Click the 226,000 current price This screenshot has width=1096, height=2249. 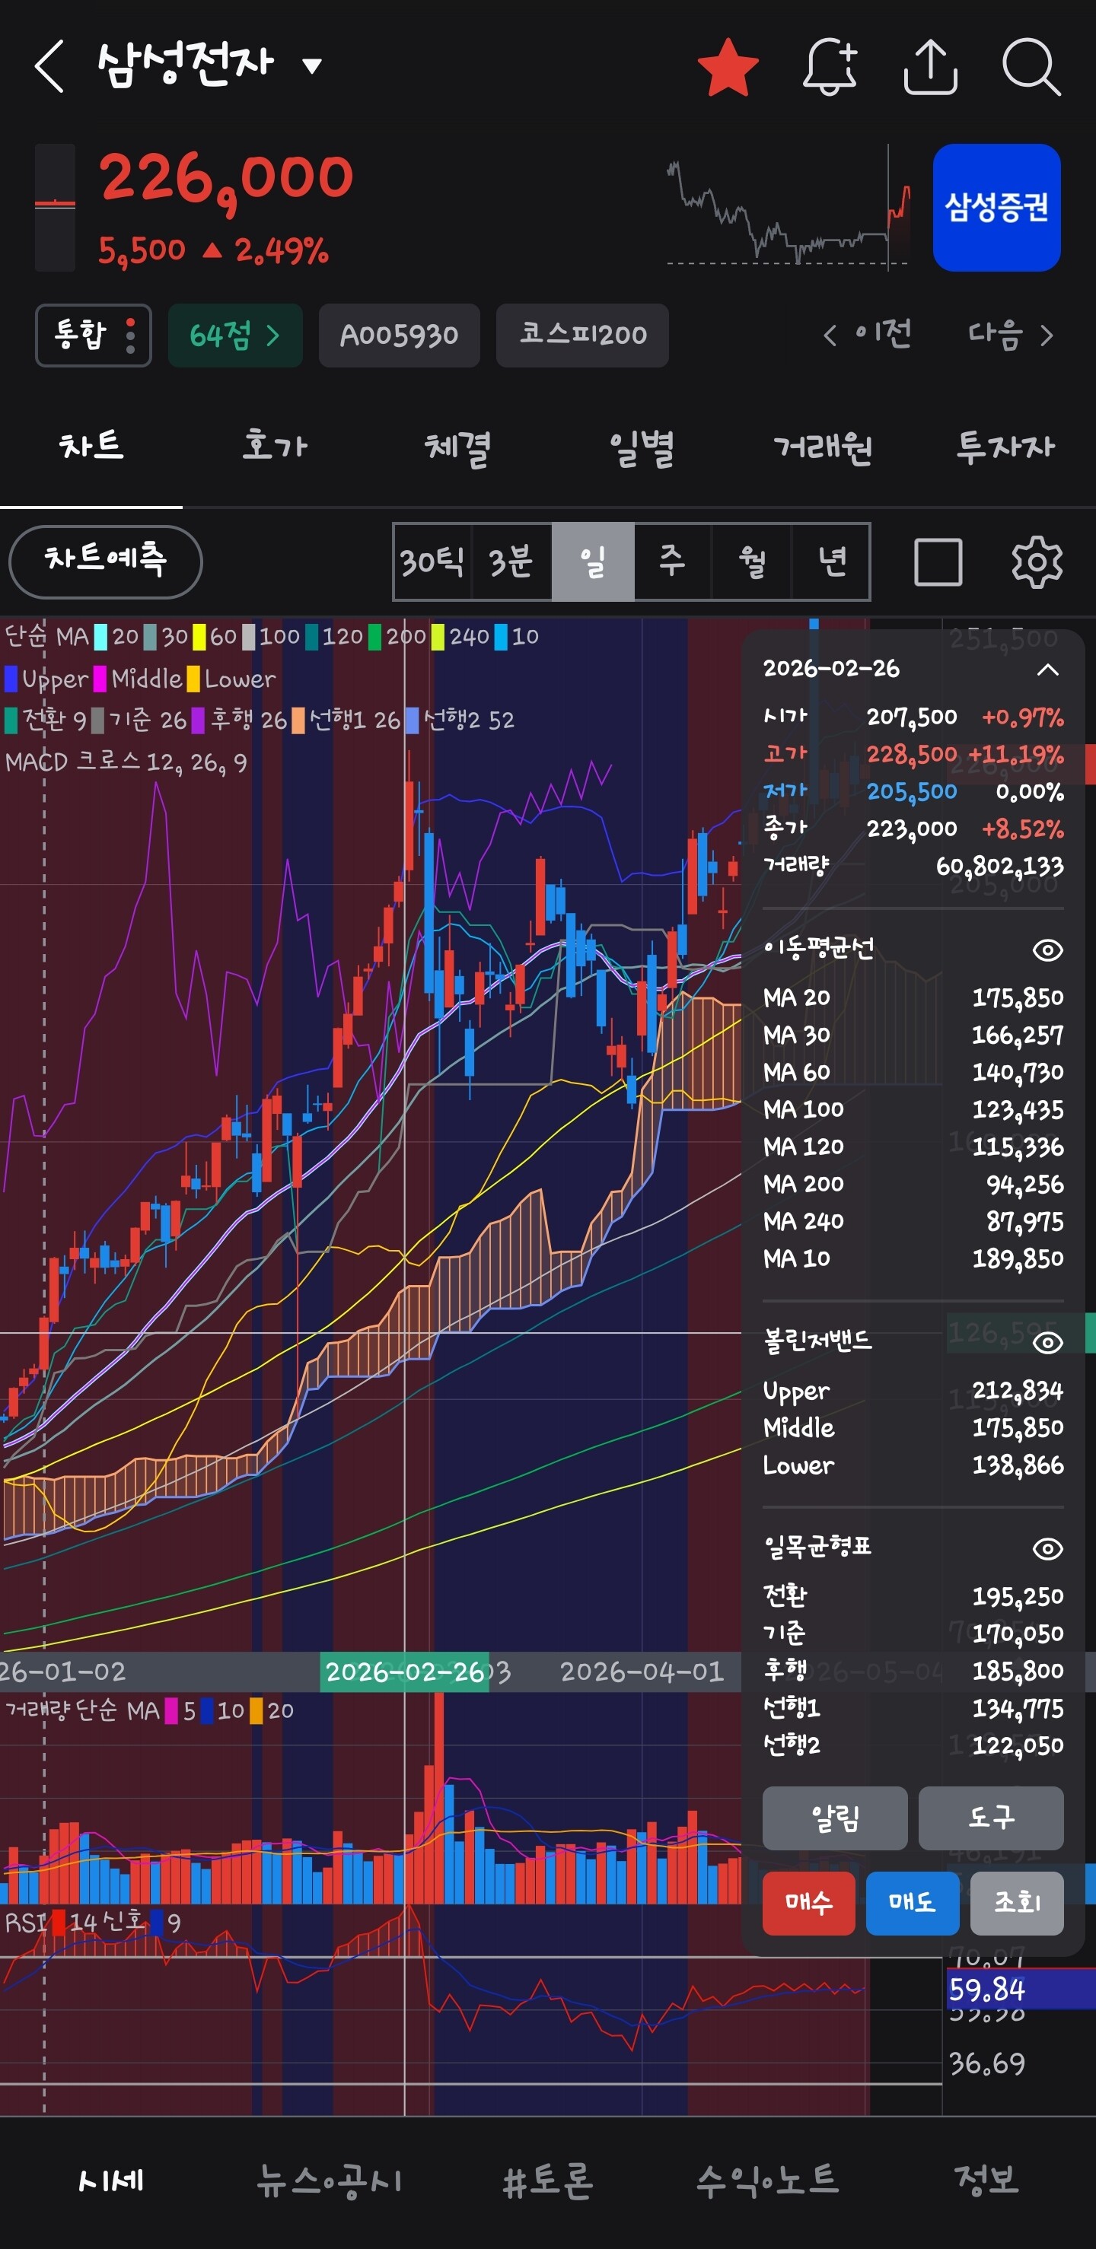pyautogui.click(x=226, y=181)
